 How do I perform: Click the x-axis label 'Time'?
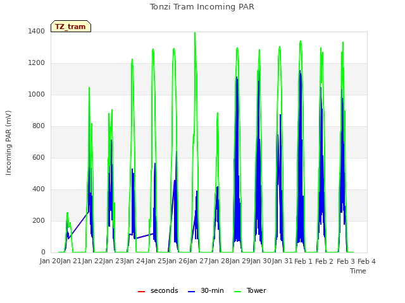358,271
